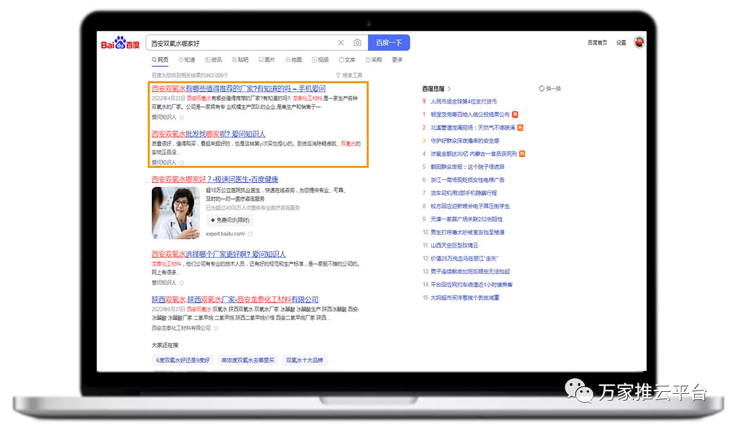Open result 西安双氧水批发找哪家呢

coord(208,134)
